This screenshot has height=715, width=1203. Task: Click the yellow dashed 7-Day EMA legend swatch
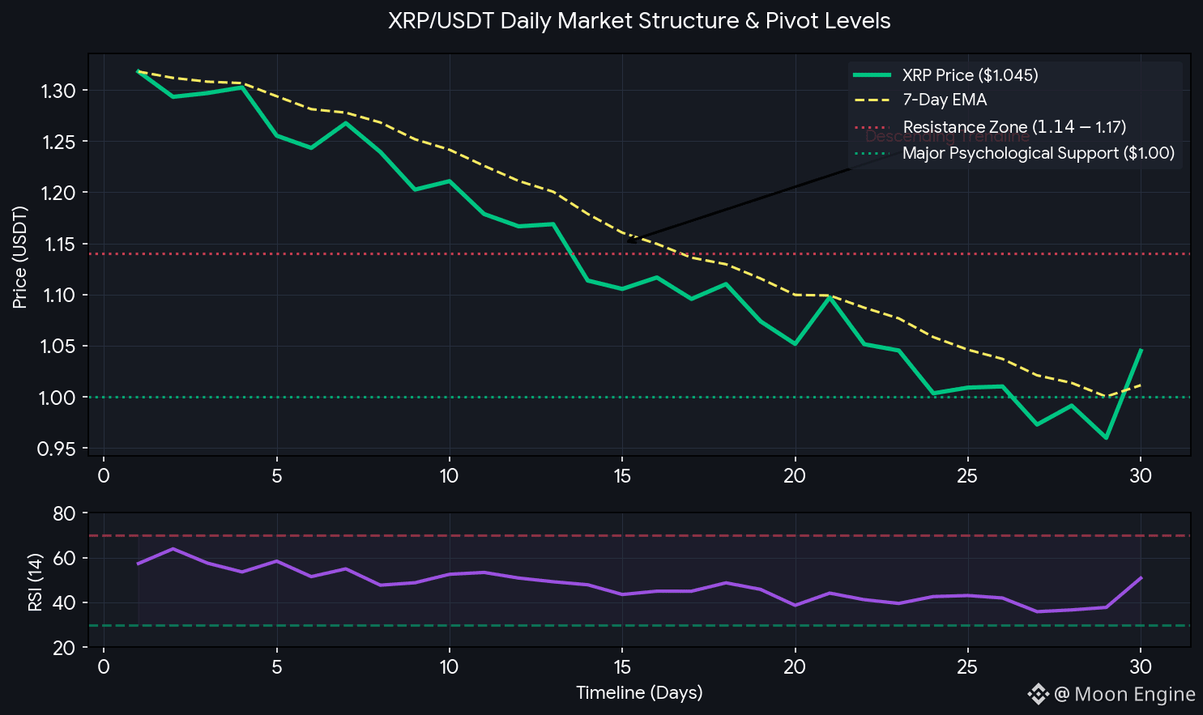pos(872,100)
